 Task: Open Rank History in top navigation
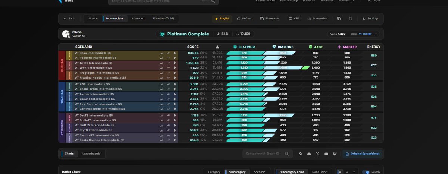[289, 1]
